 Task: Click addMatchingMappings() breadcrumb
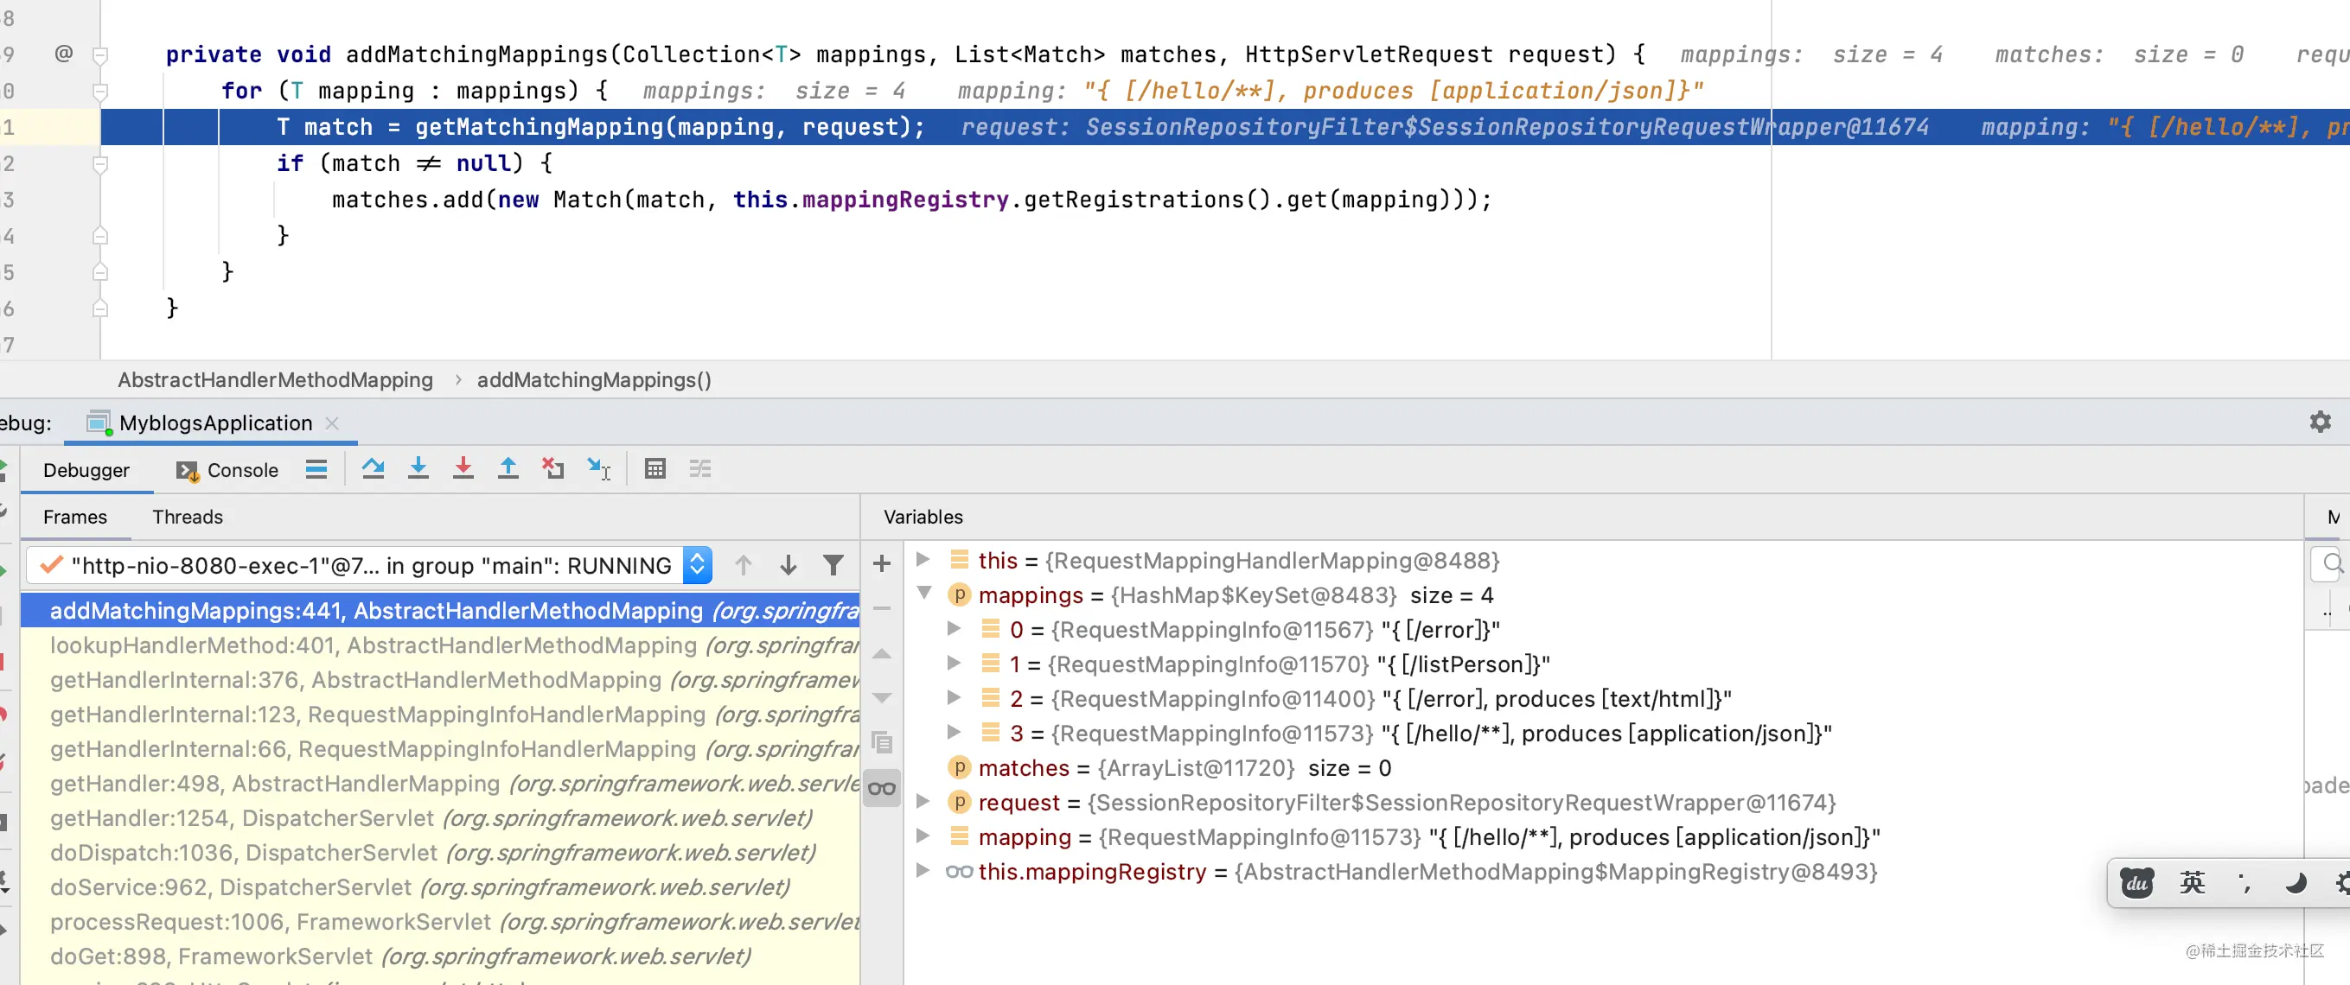pyautogui.click(x=594, y=380)
